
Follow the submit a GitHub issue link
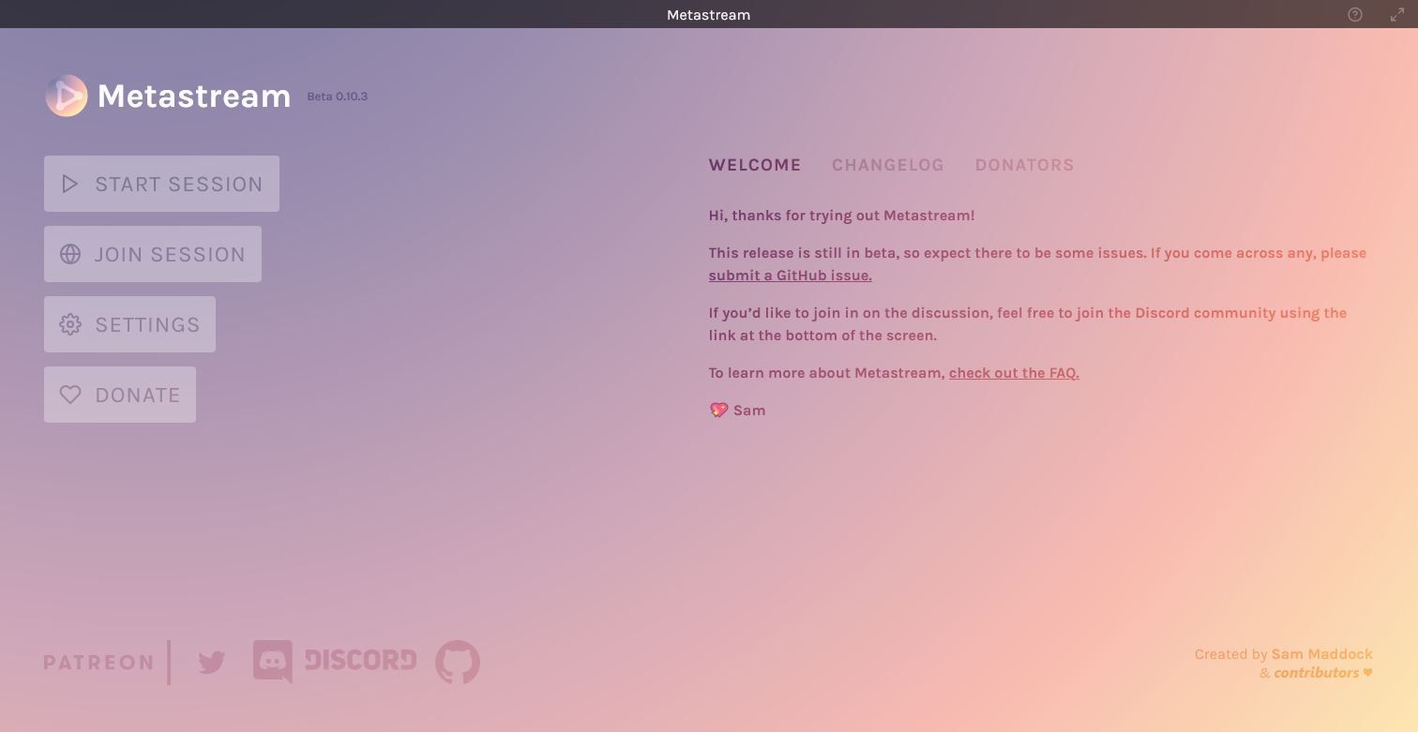pos(791,276)
